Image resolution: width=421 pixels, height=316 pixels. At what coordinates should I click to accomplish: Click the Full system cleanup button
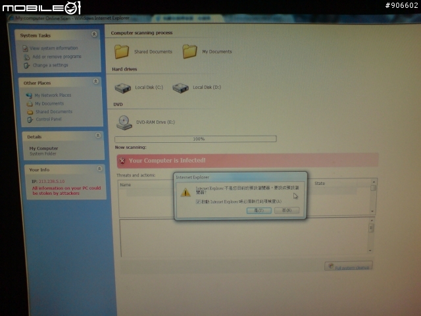pyautogui.click(x=348, y=266)
